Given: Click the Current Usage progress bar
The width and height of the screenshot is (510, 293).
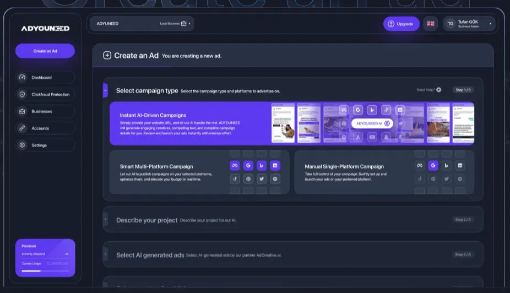Looking at the screenshot, I should [45, 271].
